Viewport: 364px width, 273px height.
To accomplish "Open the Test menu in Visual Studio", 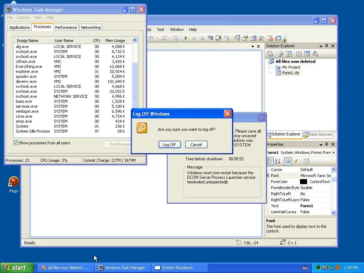I will click(x=160, y=30).
